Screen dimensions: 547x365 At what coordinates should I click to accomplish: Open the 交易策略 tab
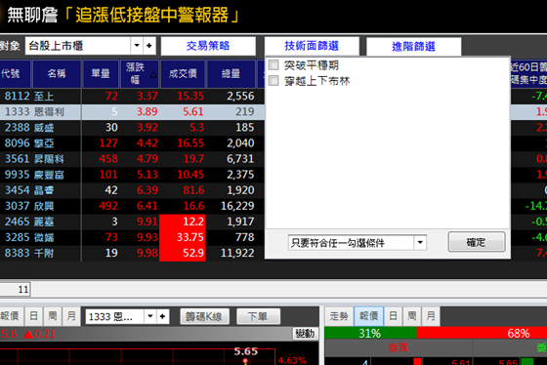coord(208,46)
